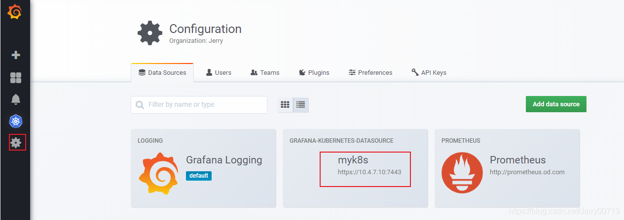Open the API Keys tab

429,72
